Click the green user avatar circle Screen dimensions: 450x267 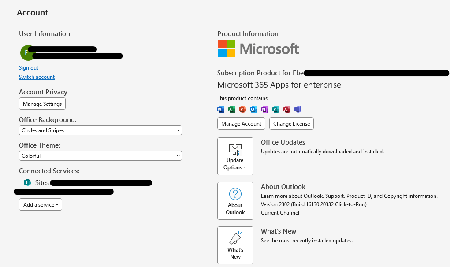point(28,53)
